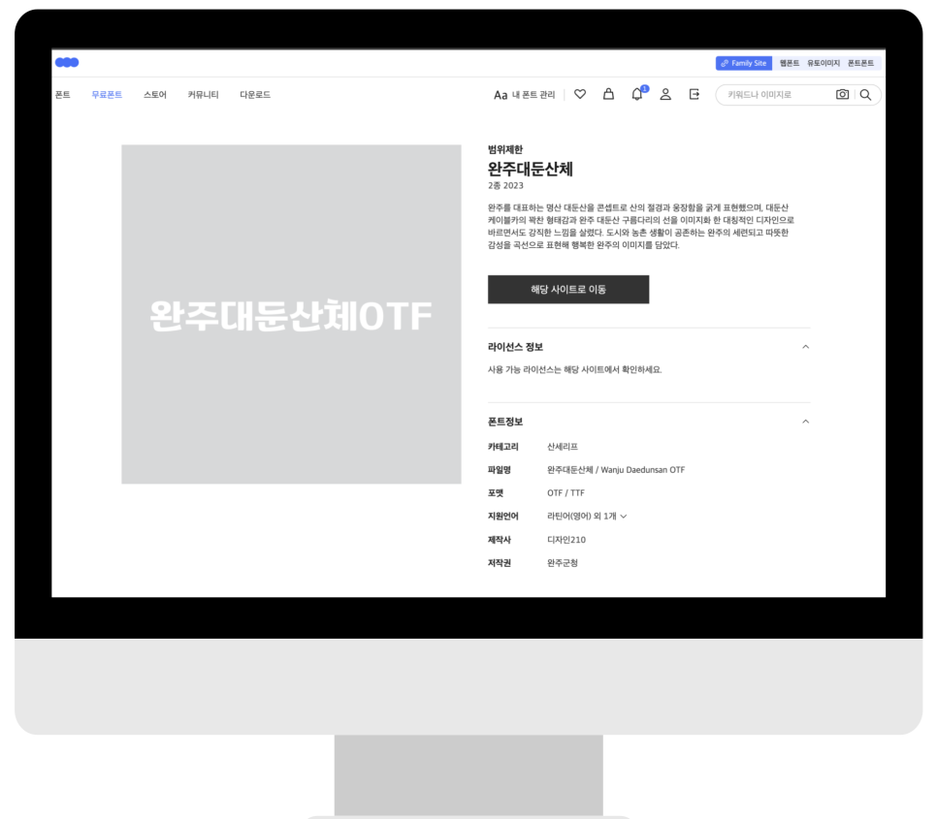The height and width of the screenshot is (819, 937).
Task: Open the shopping bag cart icon
Action: [608, 94]
